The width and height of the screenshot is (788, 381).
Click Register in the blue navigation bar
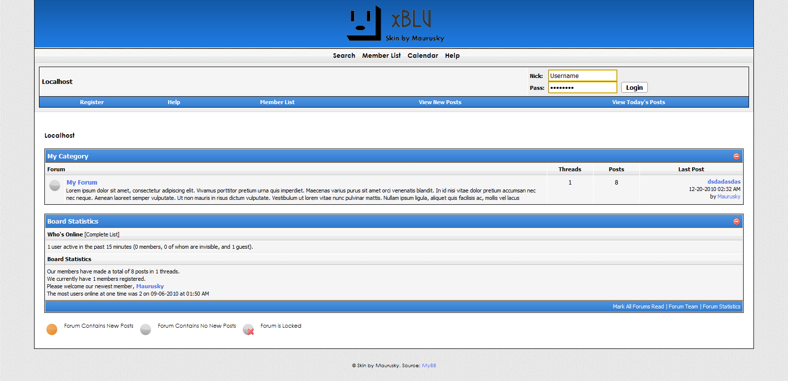[x=92, y=102]
